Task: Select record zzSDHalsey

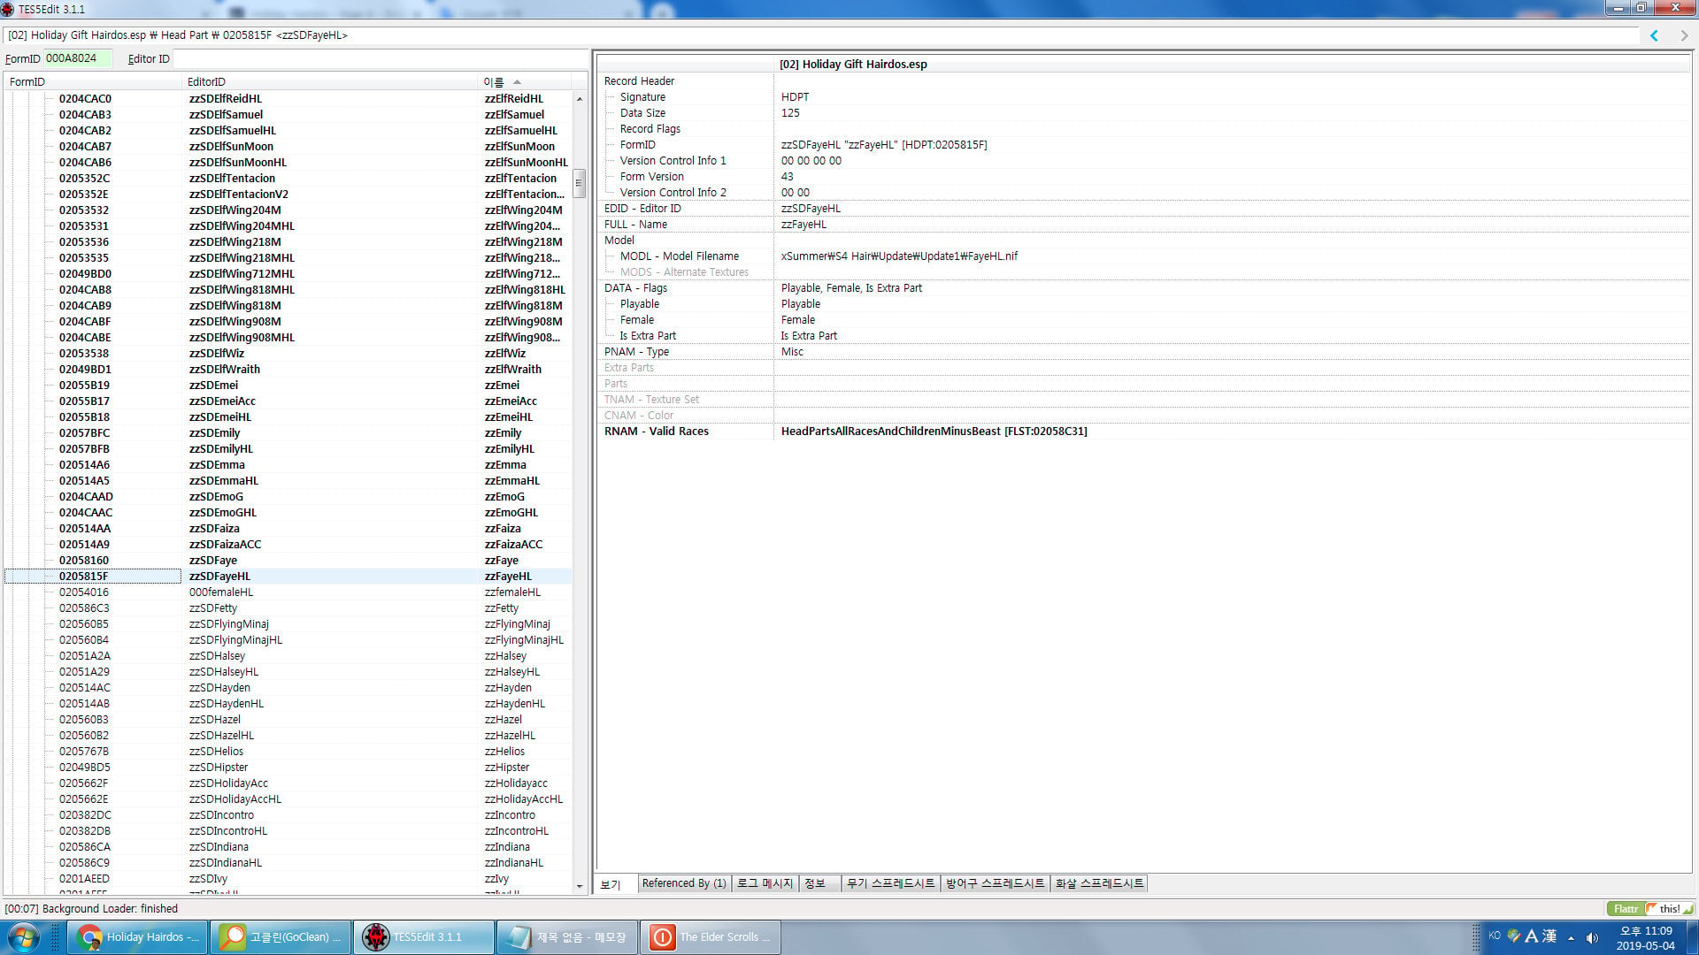Action: point(288,655)
